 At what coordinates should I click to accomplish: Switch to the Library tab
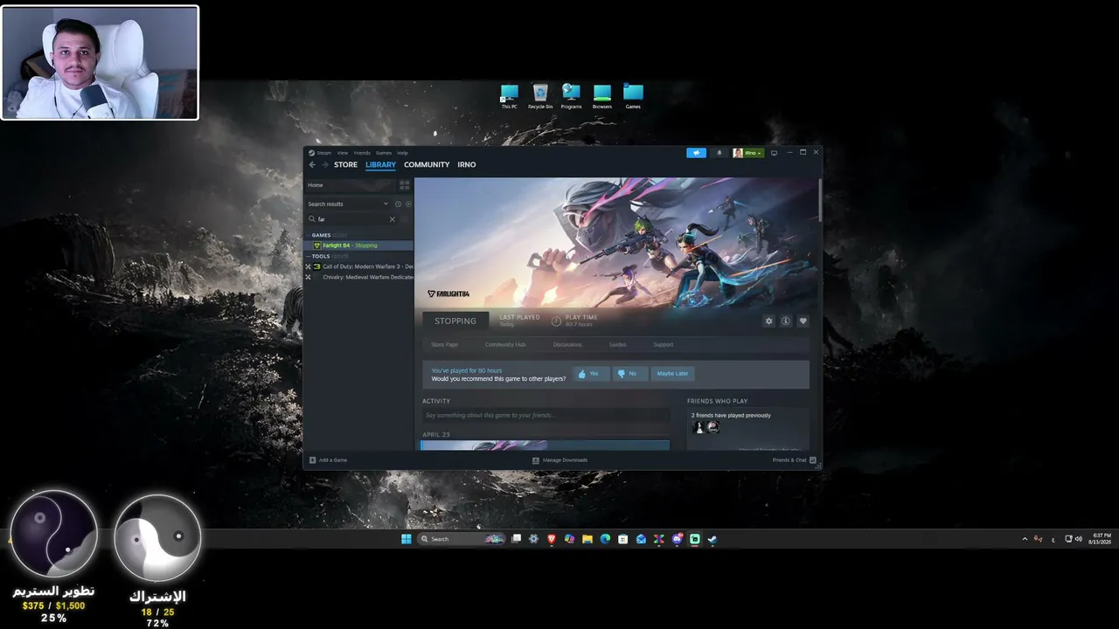(380, 164)
